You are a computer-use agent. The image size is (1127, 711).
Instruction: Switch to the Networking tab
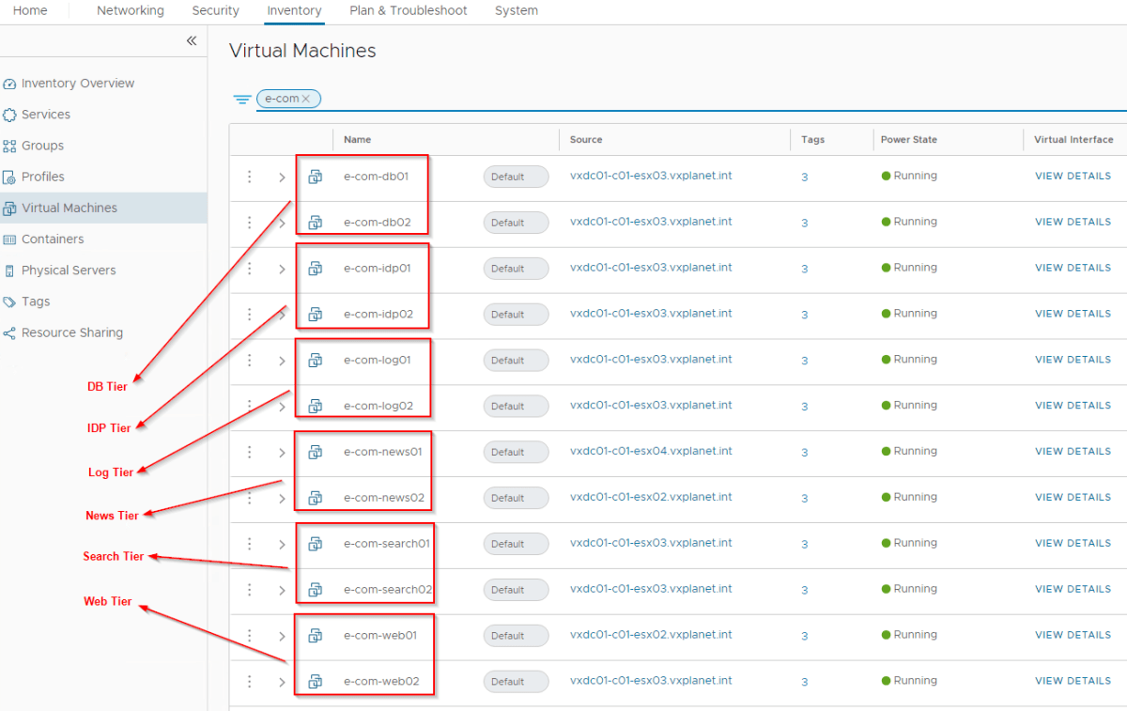click(x=130, y=10)
